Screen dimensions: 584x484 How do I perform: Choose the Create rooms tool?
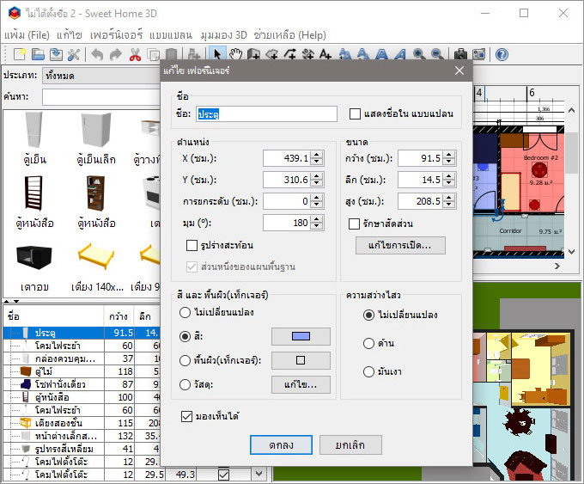pyautogui.click(x=272, y=54)
